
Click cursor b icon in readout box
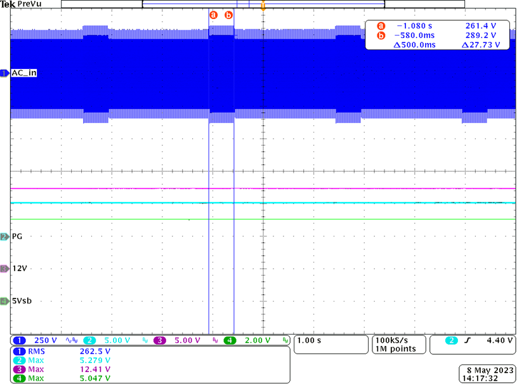click(x=381, y=35)
